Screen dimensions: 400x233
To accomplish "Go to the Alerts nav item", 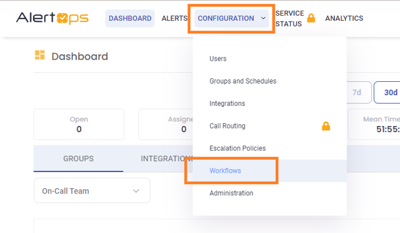I will click(x=174, y=19).
